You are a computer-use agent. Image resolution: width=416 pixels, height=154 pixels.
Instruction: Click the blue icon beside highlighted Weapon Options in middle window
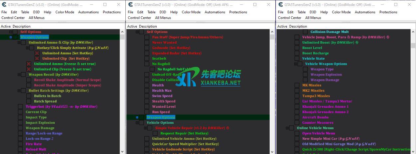[137, 117]
